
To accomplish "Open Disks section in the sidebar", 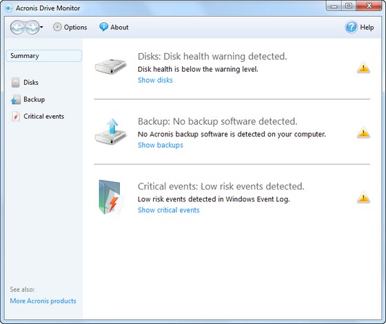I will 25,82.
